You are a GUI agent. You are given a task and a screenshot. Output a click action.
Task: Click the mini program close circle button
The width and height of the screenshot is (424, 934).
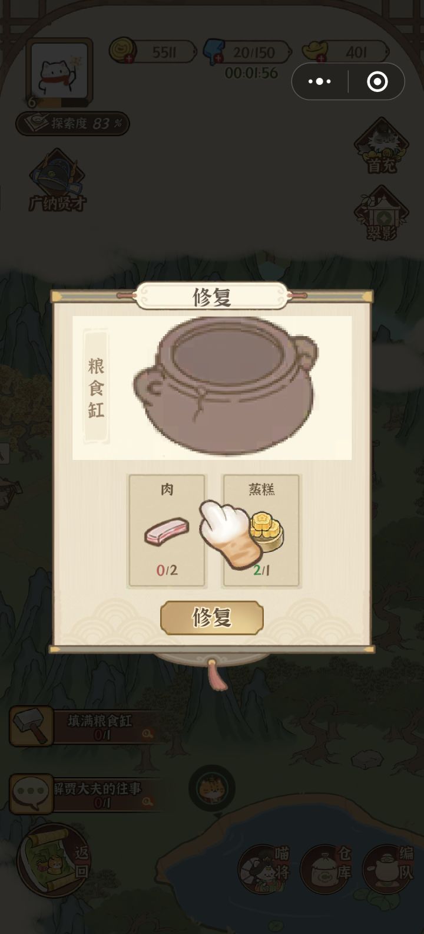point(377,81)
